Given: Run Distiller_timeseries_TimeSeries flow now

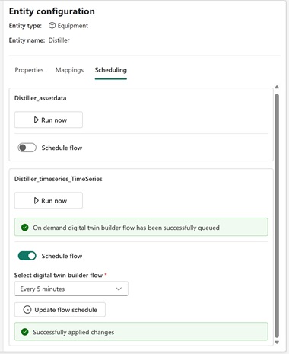Looking at the screenshot, I should [49, 200].
